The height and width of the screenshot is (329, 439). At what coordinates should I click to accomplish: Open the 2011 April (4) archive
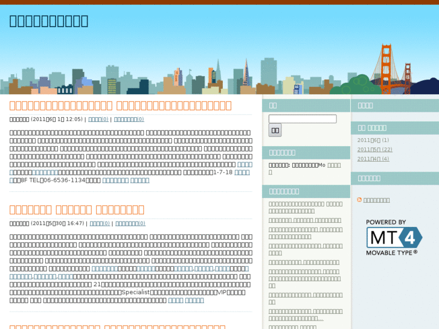[x=373, y=159]
